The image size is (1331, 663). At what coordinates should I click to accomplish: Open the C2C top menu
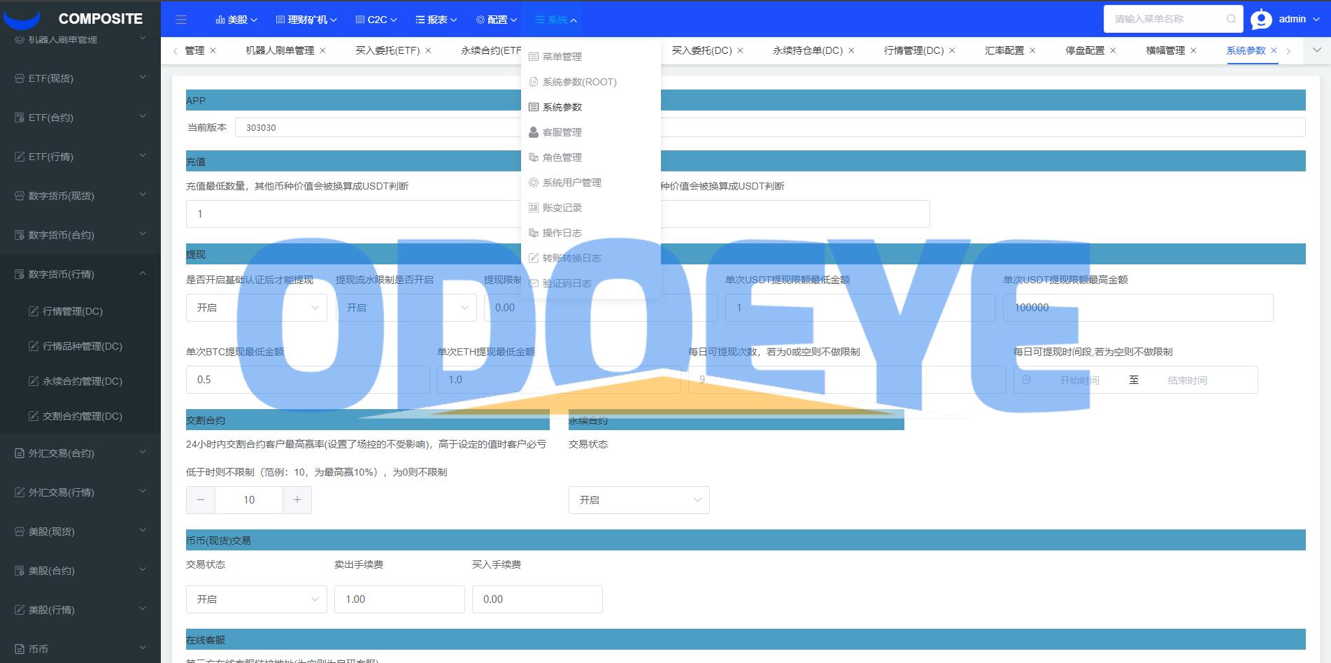376,20
